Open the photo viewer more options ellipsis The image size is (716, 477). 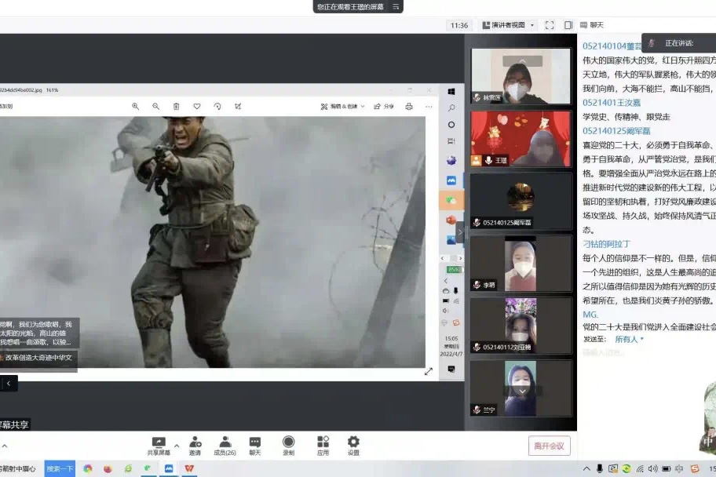coord(429,107)
